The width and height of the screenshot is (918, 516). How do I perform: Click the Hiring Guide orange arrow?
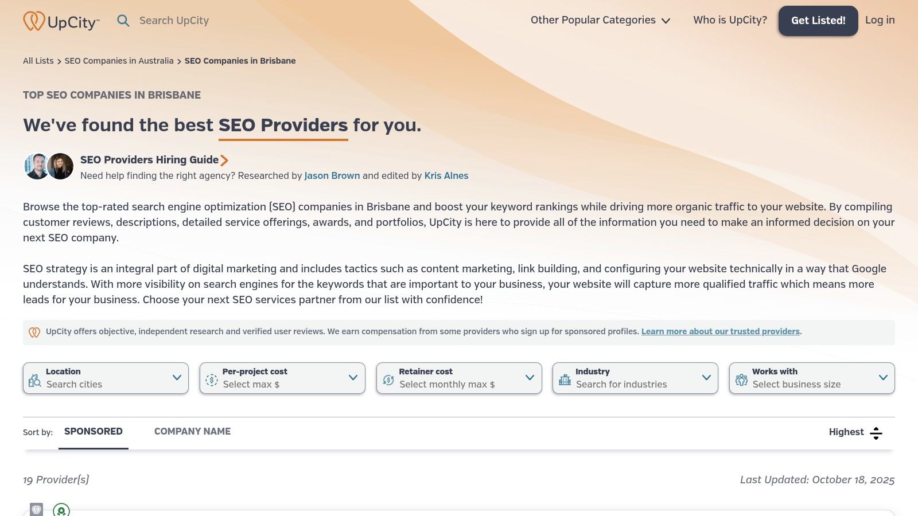[224, 161]
